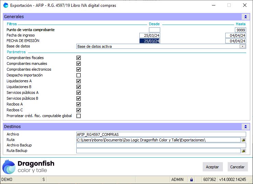
Task: Uncheck Servicios públicos A
Action: [x=79, y=93]
